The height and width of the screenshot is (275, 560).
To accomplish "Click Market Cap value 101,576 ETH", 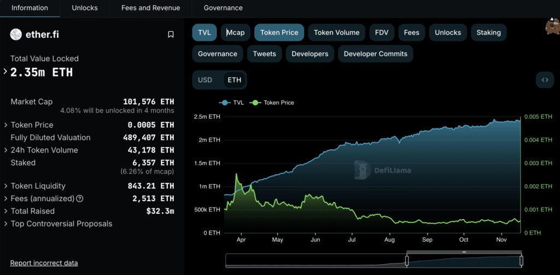I will click(x=149, y=102).
